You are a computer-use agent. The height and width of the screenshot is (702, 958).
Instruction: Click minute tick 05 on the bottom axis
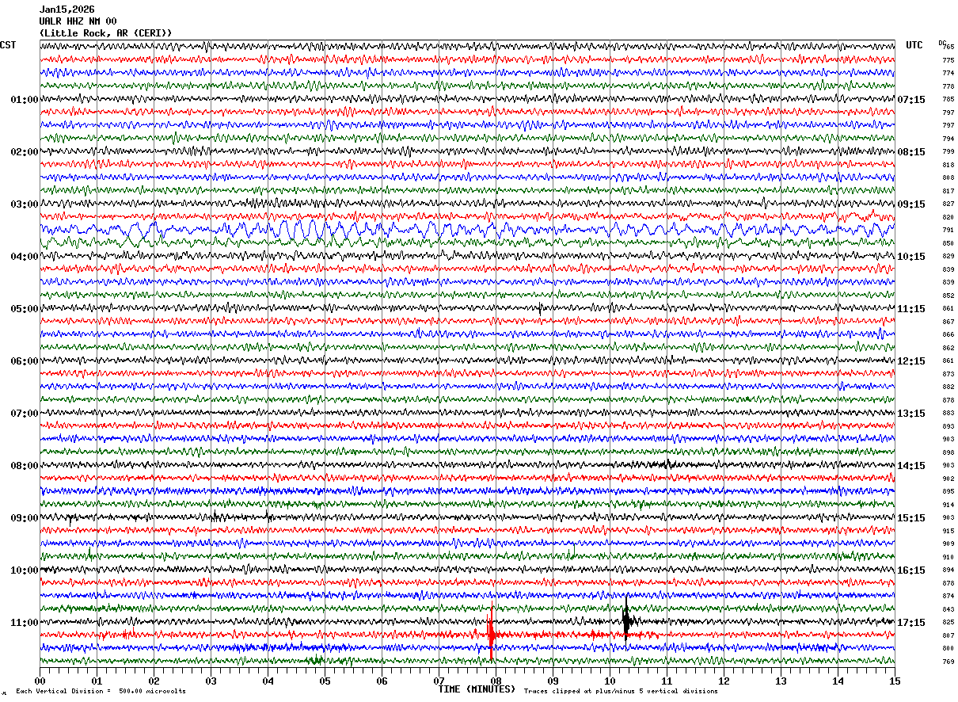(325, 681)
